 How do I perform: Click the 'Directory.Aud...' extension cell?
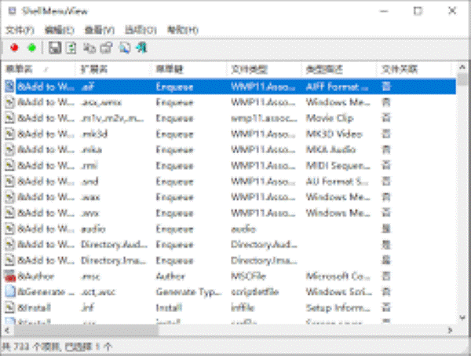114,244
